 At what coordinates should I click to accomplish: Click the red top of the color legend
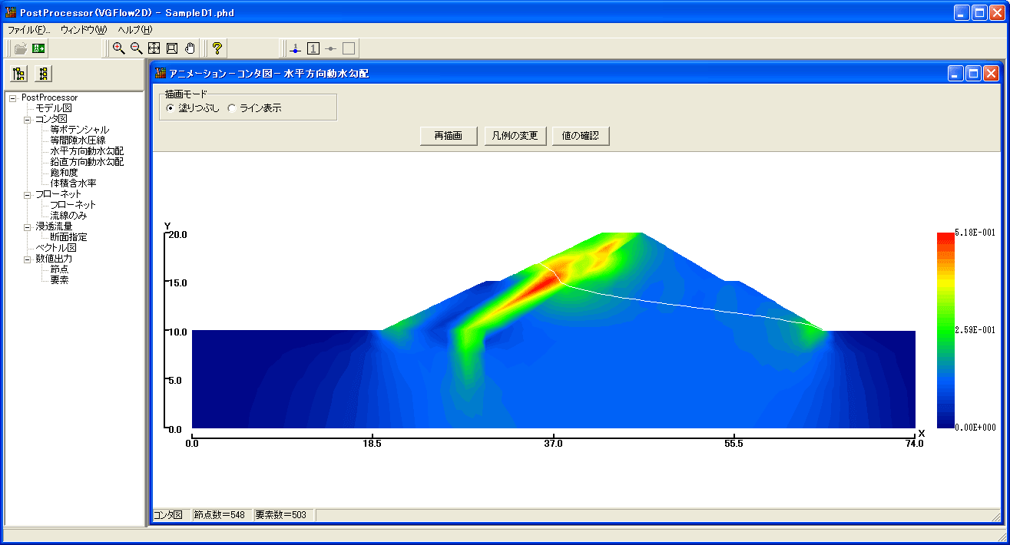pyautogui.click(x=945, y=236)
